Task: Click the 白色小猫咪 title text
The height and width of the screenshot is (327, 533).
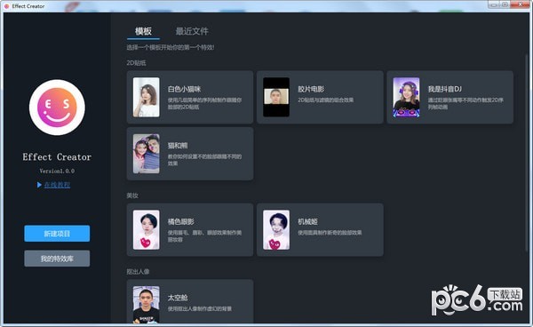Action: tap(184, 89)
